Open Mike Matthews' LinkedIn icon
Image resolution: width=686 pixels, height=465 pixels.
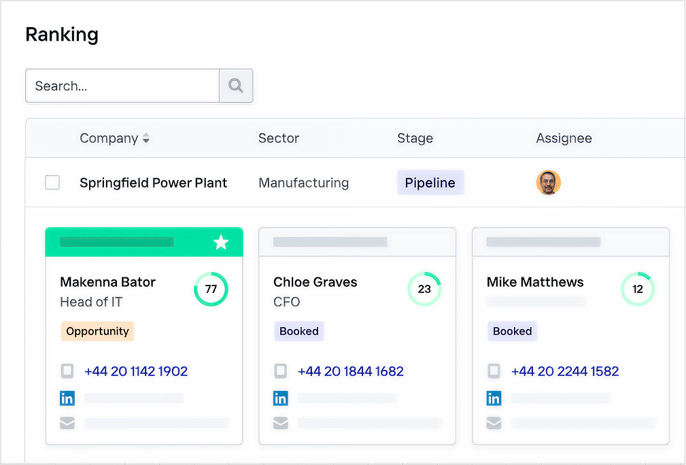pyautogui.click(x=494, y=398)
